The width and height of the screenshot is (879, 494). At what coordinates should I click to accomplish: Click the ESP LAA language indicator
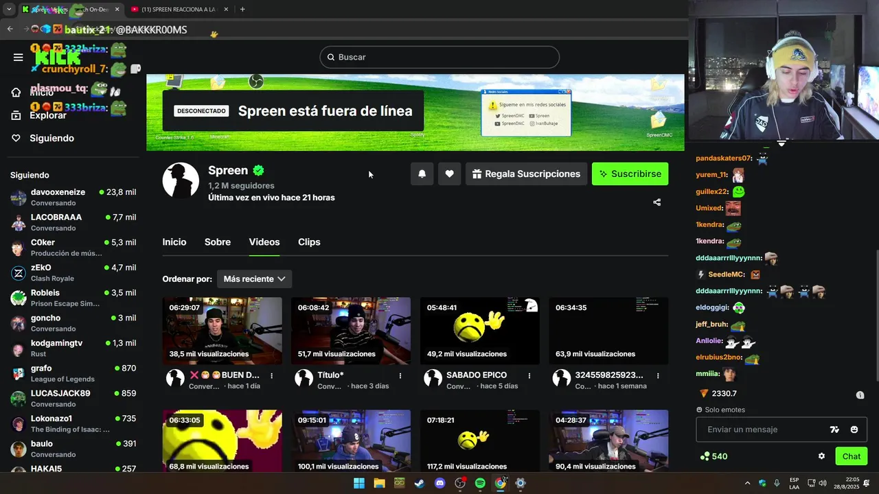pos(795,483)
